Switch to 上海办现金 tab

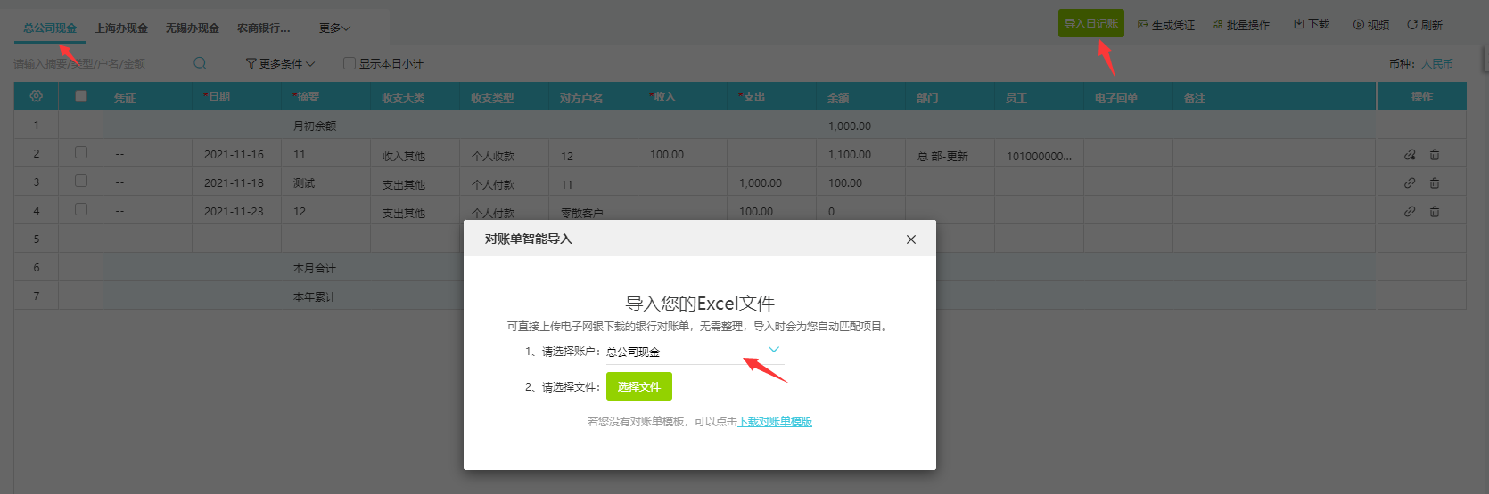point(121,28)
